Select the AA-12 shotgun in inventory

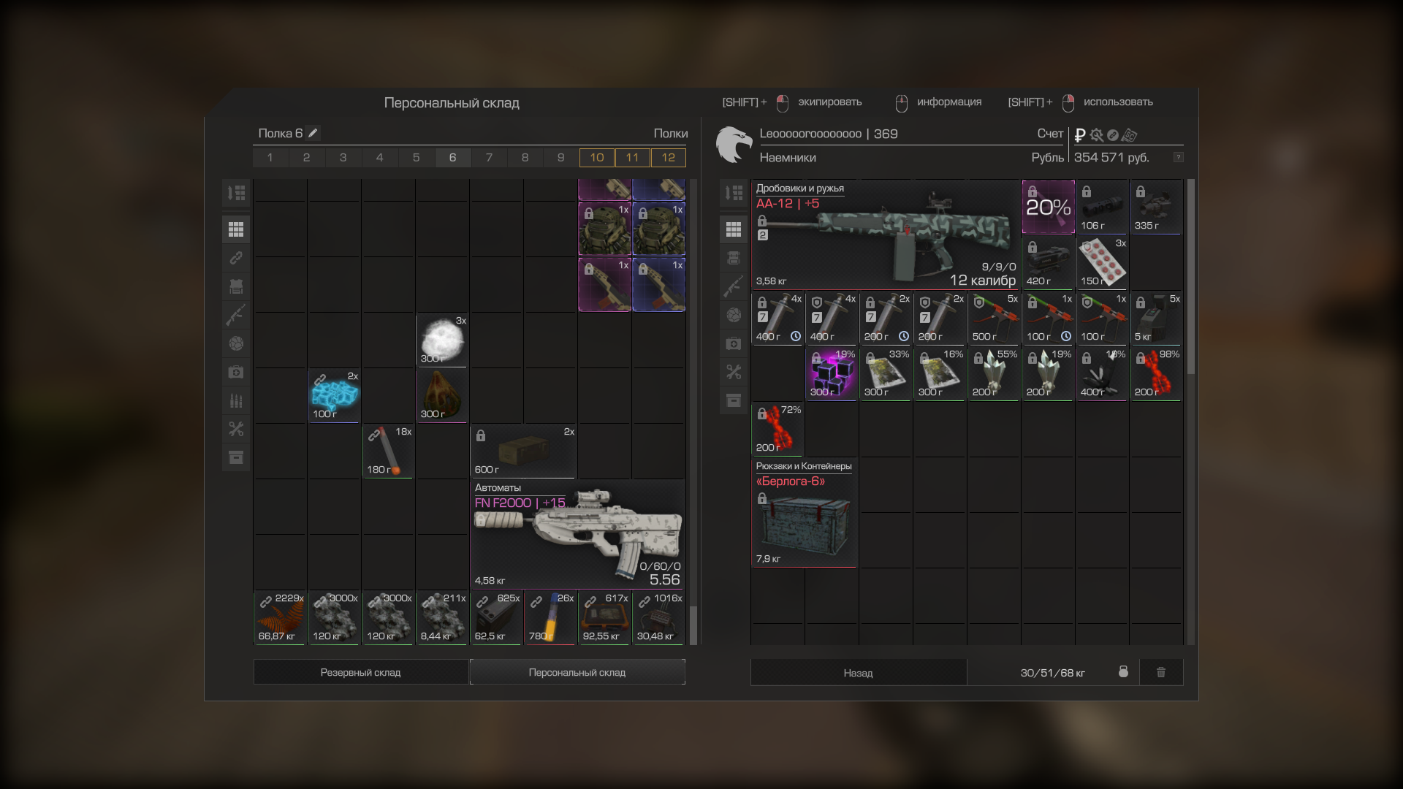coord(886,235)
